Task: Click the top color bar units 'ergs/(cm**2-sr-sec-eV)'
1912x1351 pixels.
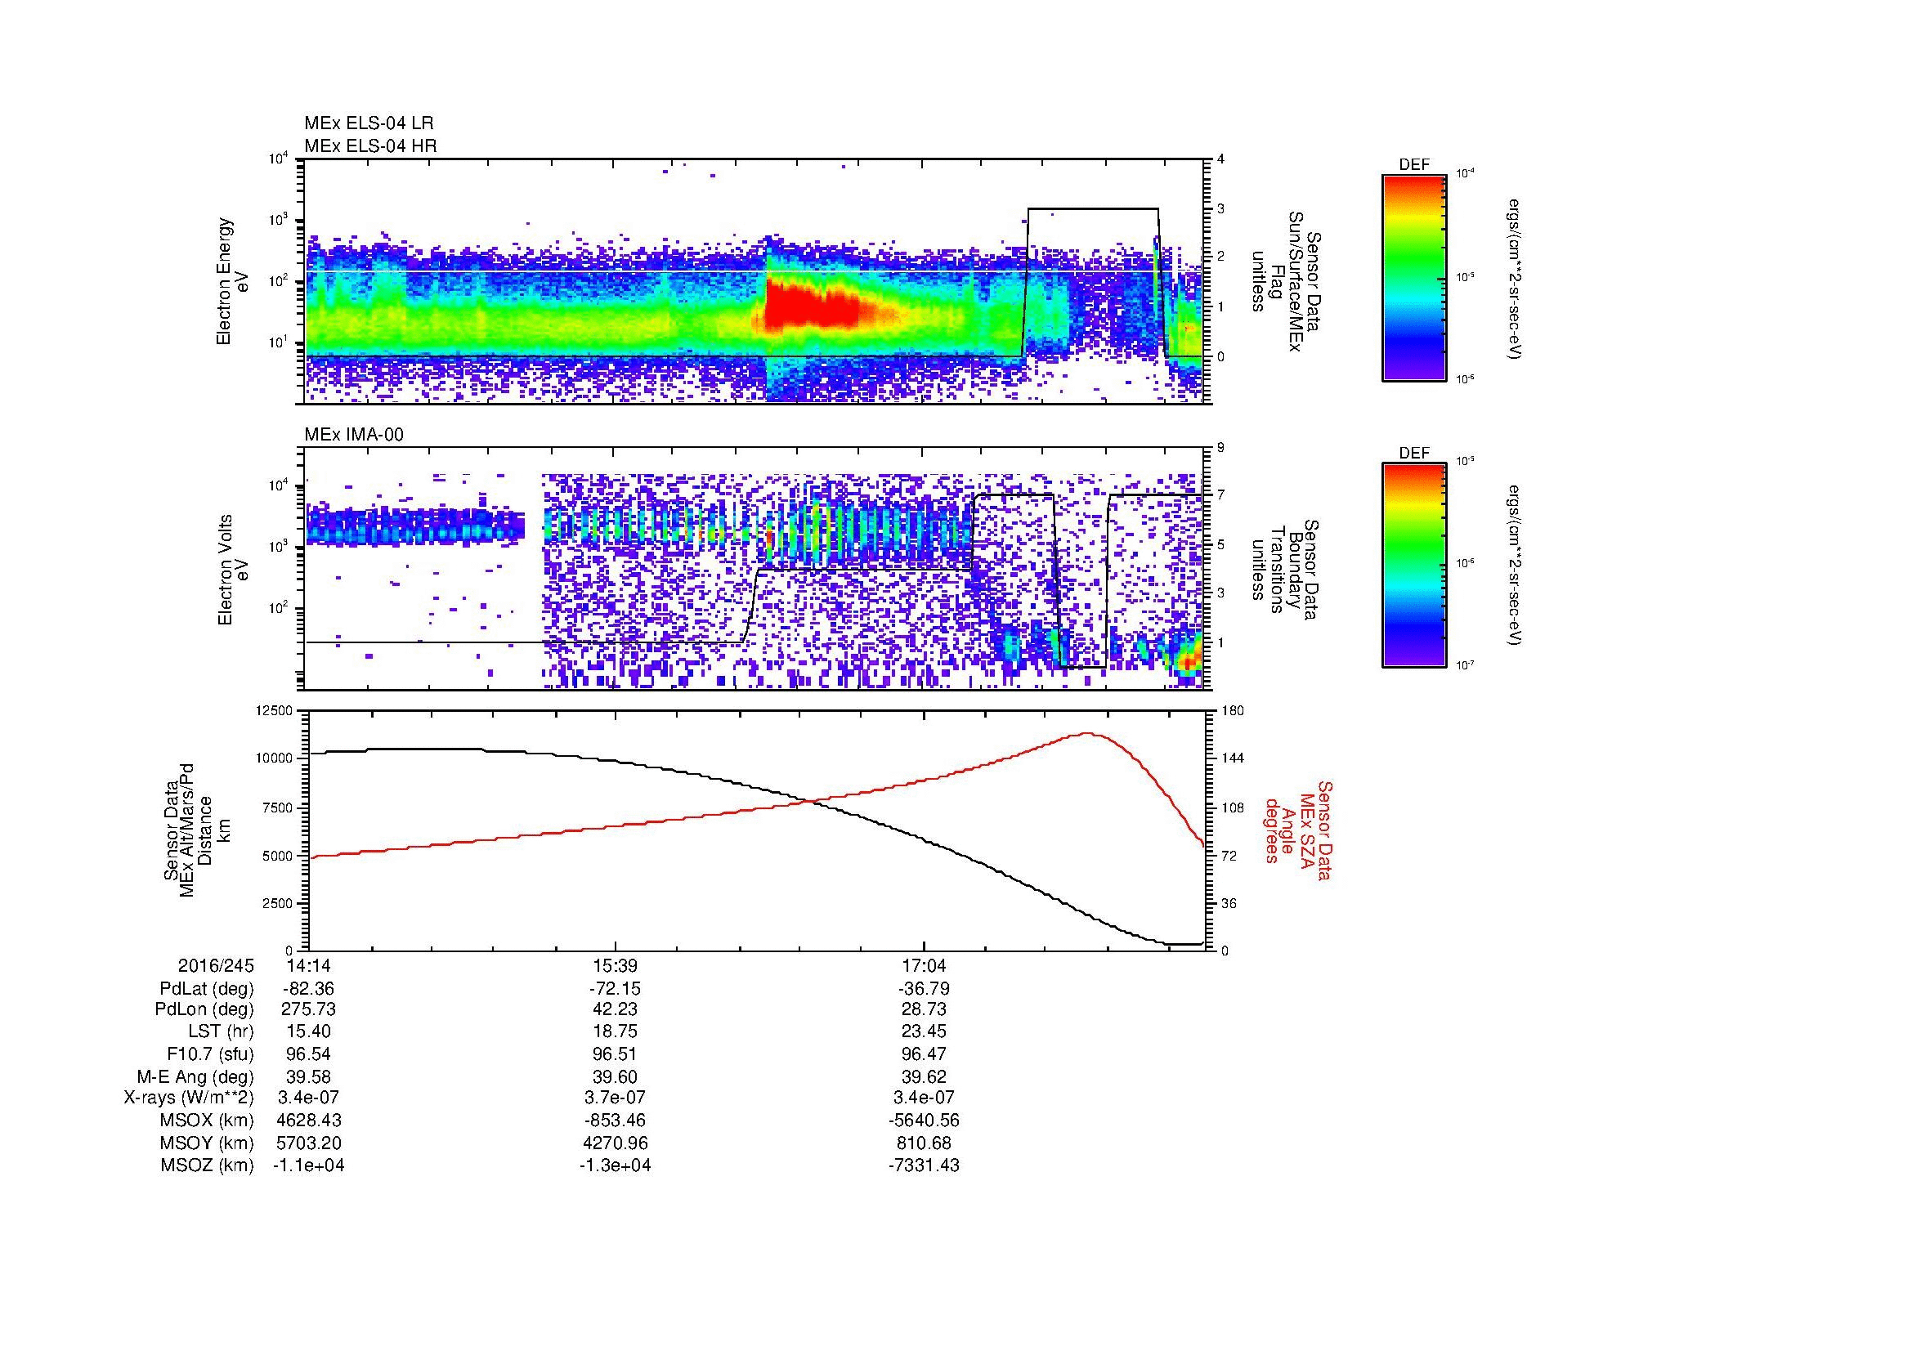Action: coord(1516,279)
